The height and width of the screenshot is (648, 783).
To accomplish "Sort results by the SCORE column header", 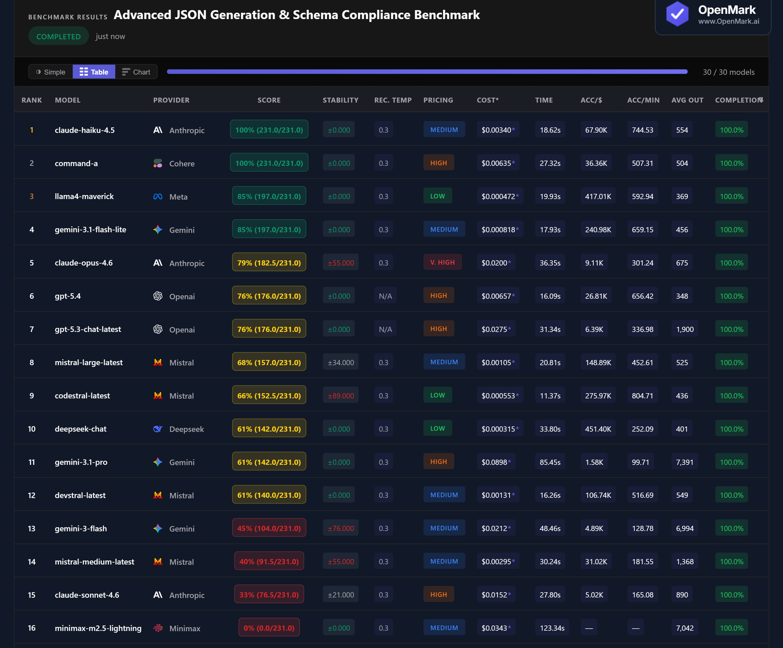I will 269,100.
